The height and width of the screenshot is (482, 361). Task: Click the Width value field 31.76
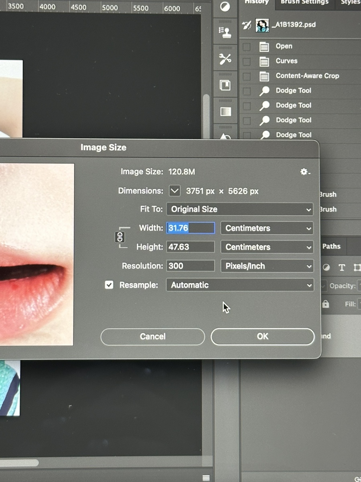(x=191, y=228)
